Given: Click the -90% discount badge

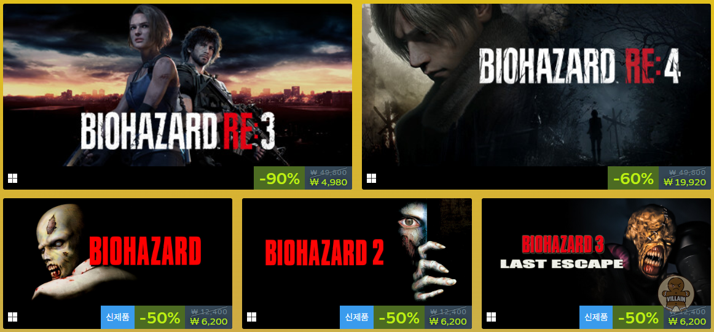Looking at the screenshot, I should 279,179.
